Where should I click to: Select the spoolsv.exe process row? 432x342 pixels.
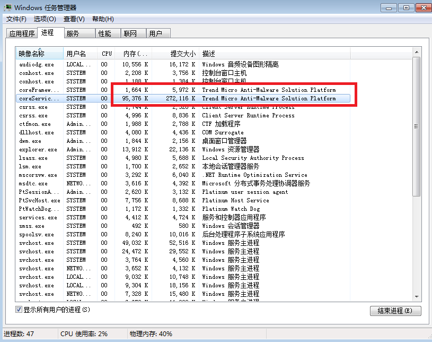click(37, 234)
